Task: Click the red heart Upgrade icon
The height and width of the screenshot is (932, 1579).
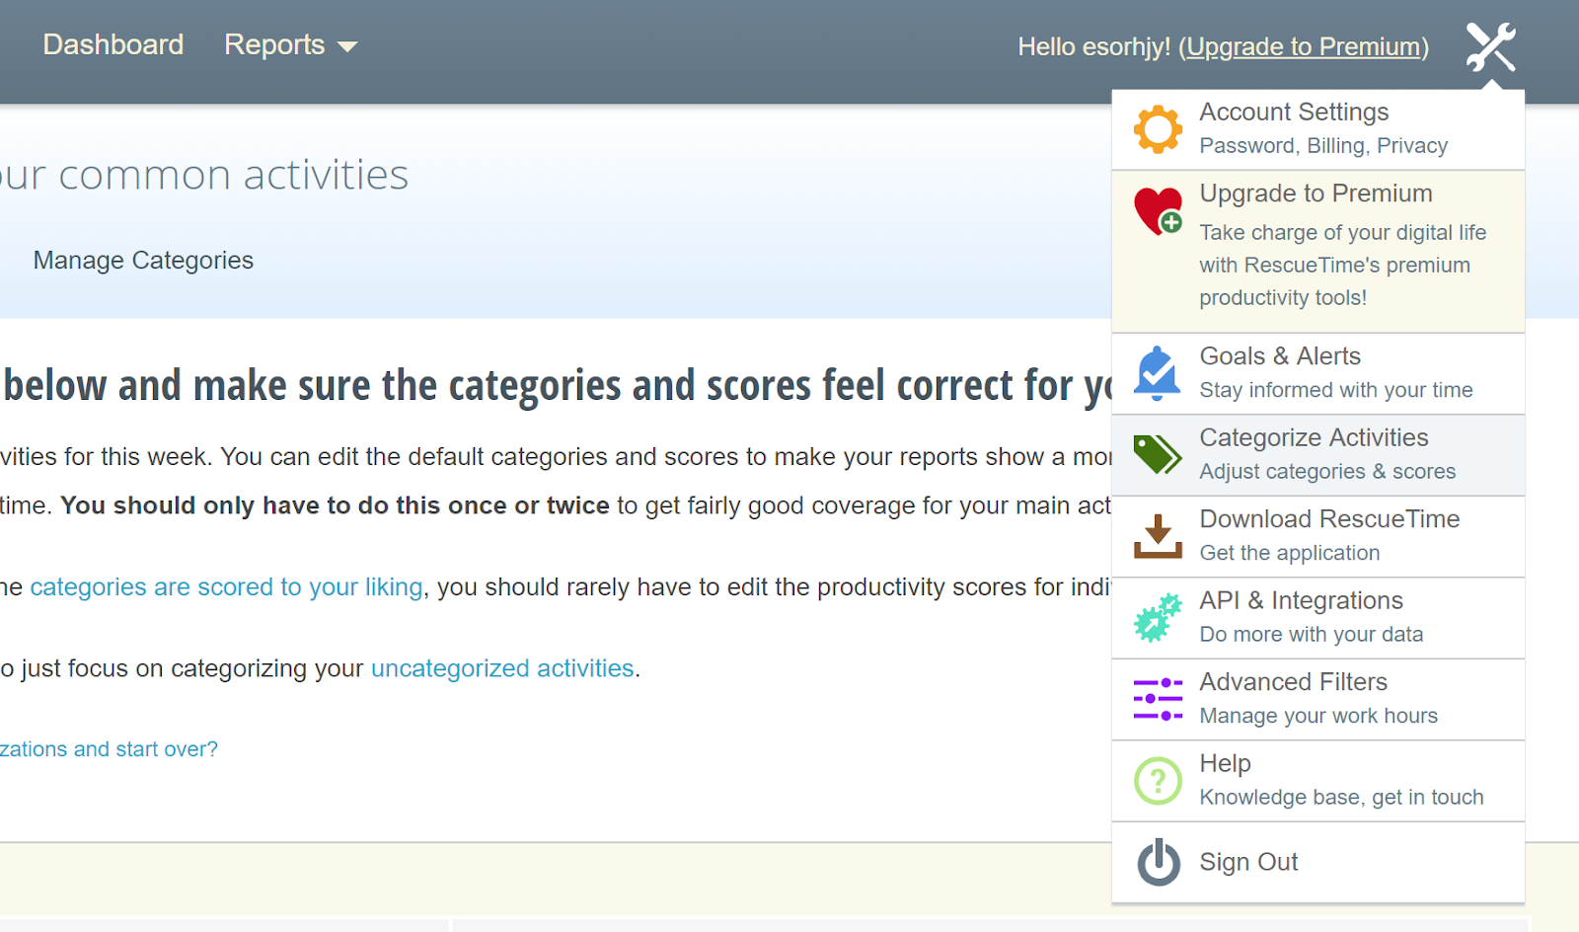Action: (1158, 210)
